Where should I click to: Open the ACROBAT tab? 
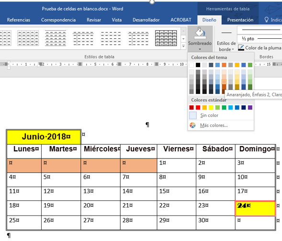click(x=181, y=20)
